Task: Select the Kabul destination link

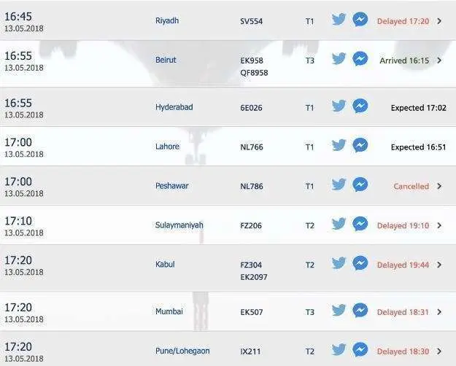Action: [x=165, y=265]
